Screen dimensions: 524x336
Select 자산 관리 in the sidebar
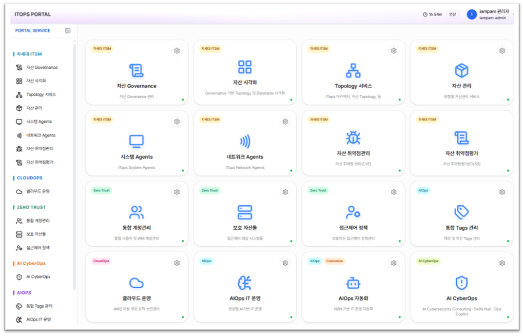coord(29,108)
